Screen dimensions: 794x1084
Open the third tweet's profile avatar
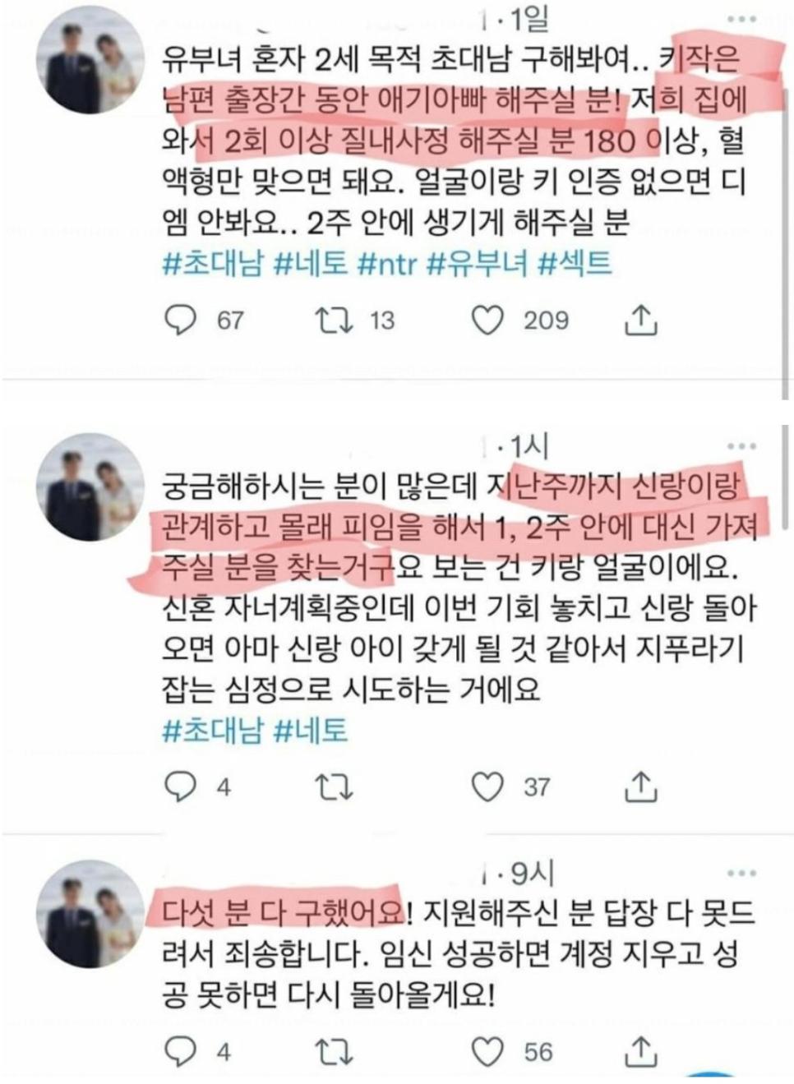coord(91,913)
